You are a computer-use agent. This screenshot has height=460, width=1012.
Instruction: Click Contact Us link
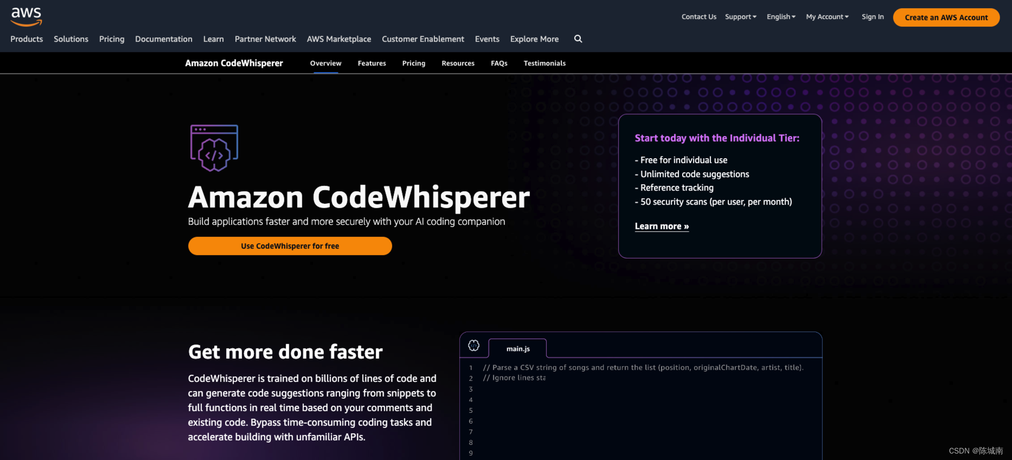point(699,17)
